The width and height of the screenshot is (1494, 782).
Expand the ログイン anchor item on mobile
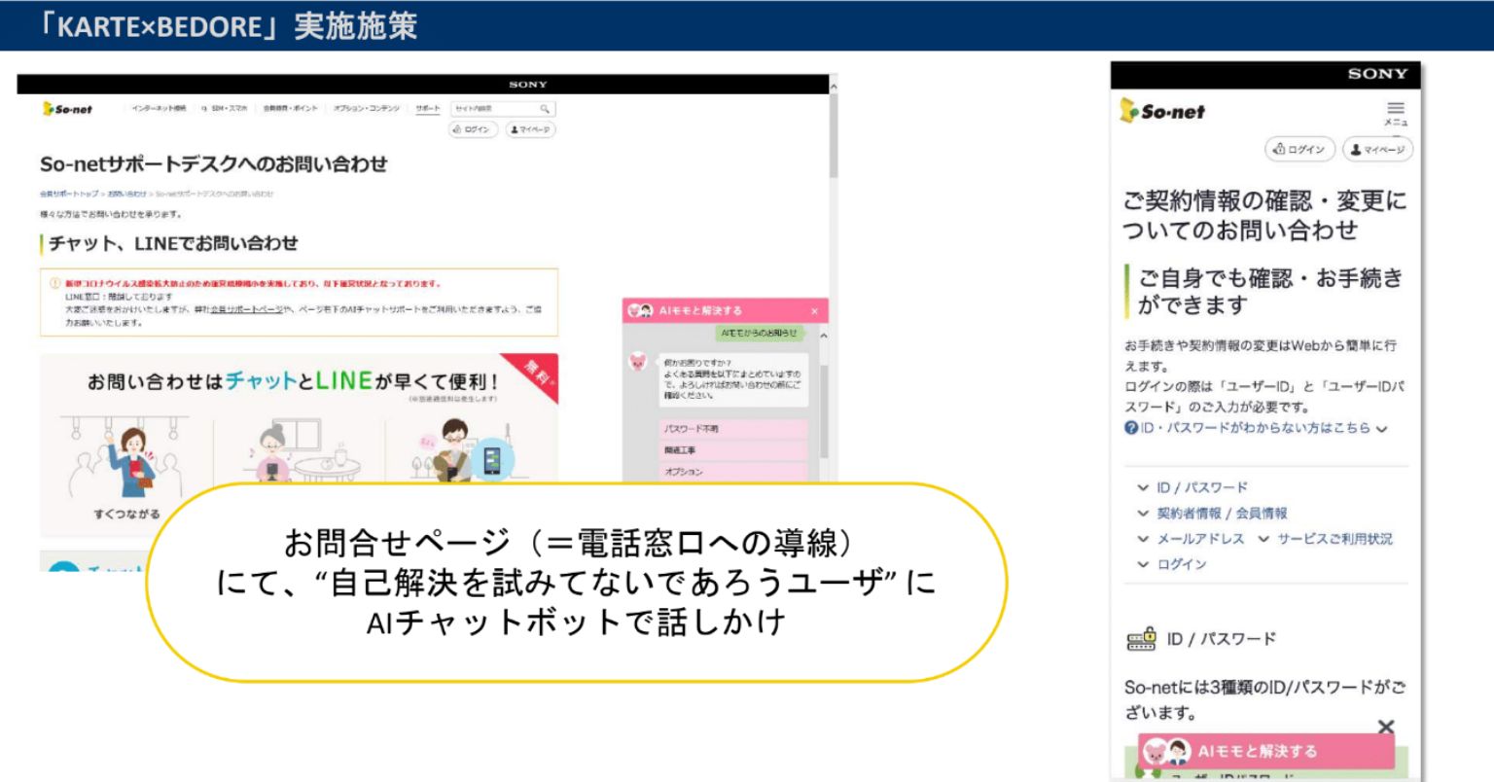(1171, 564)
